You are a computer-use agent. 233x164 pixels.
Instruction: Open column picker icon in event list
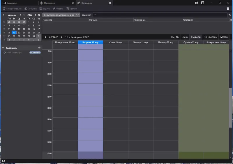(x=231, y=20)
